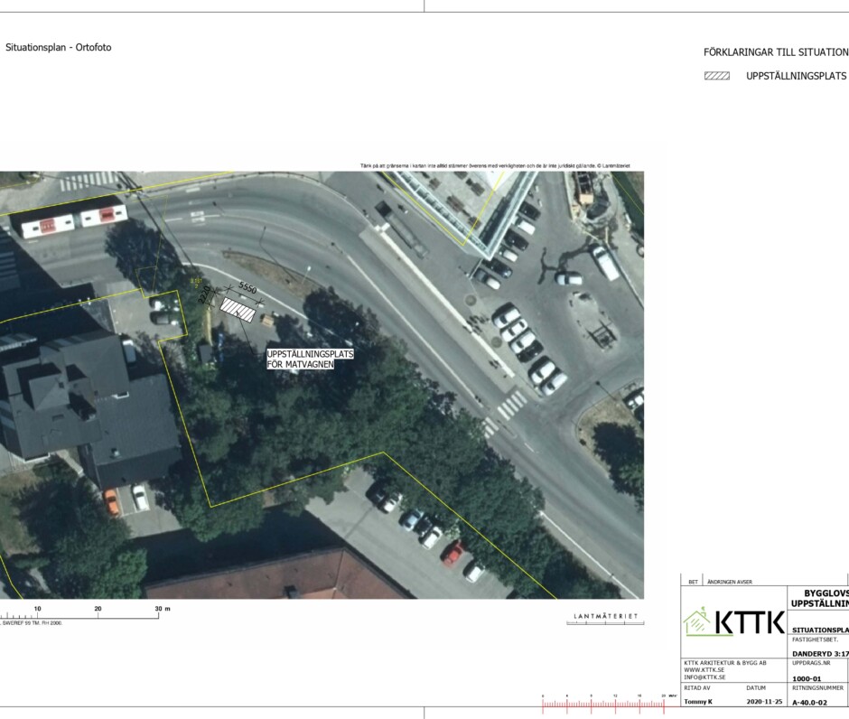Viewport: 849px width, 719px height.
Task: Click the LANTMÄTERIET logo under the map
Action: click(x=605, y=619)
